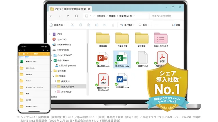This screenshot has width=218, height=122.
Task: Tap the download icon on phone
Action: pyautogui.click(x=44, y=50)
